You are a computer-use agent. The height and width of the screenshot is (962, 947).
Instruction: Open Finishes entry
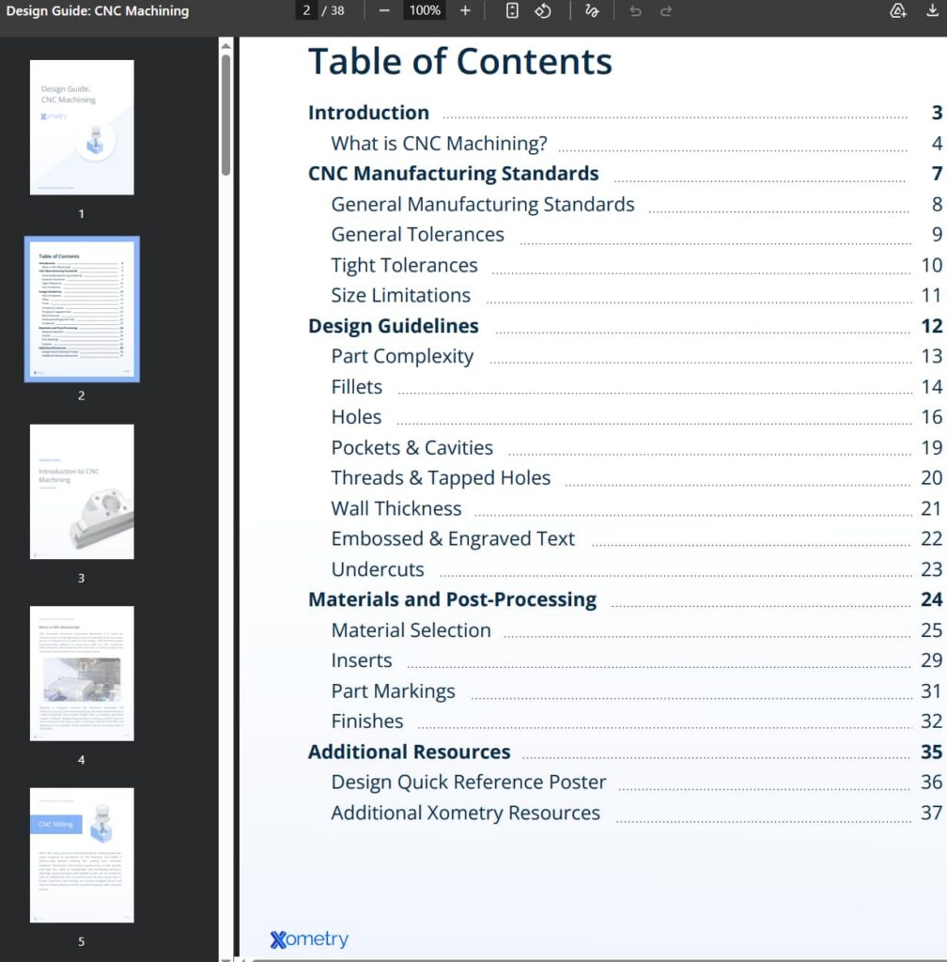pos(367,721)
